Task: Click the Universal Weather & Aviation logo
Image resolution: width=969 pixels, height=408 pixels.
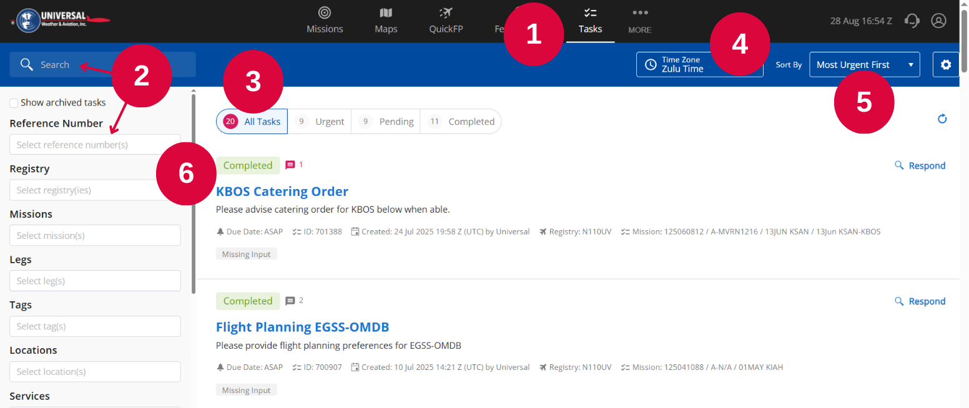Action: pos(61,20)
